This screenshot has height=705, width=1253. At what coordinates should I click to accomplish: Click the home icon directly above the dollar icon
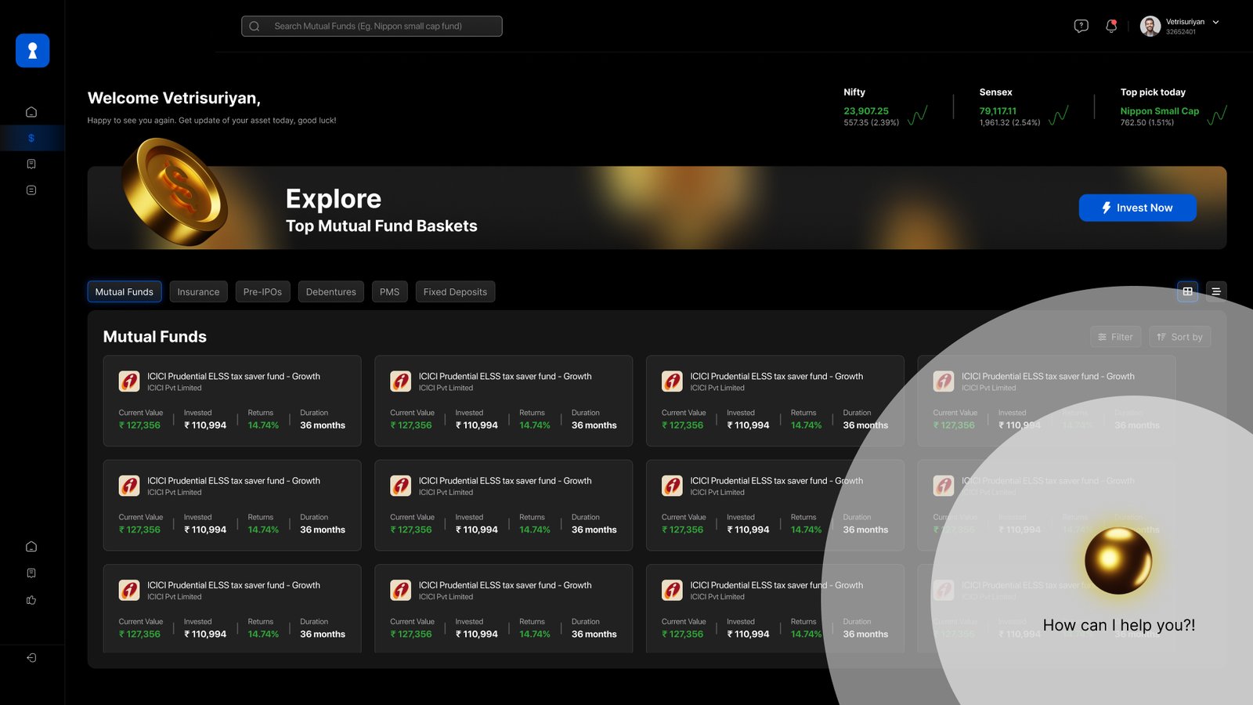(31, 112)
